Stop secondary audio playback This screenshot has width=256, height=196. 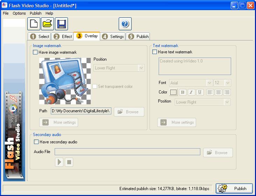pos(69,162)
